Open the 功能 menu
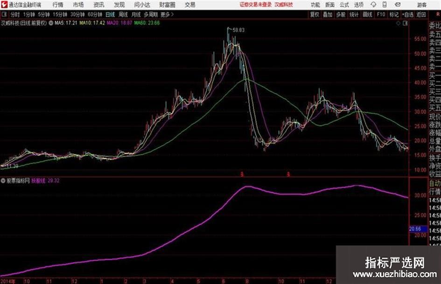The image size is (441, 284). pos(315,5)
